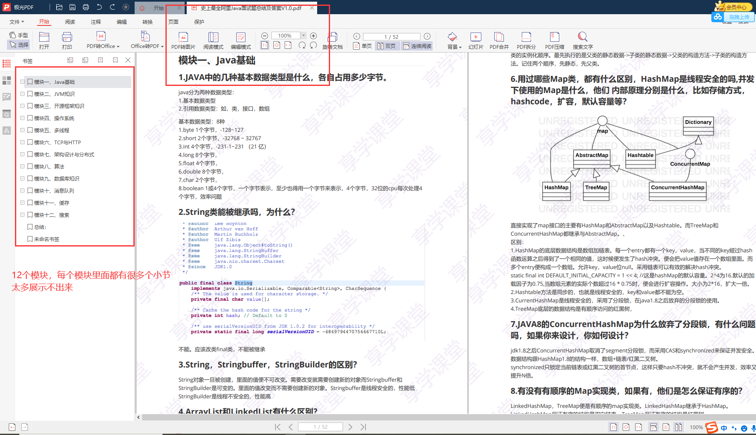Switch to the 阅读 ribbon tab
The image size is (756, 435).
pyautogui.click(x=70, y=22)
